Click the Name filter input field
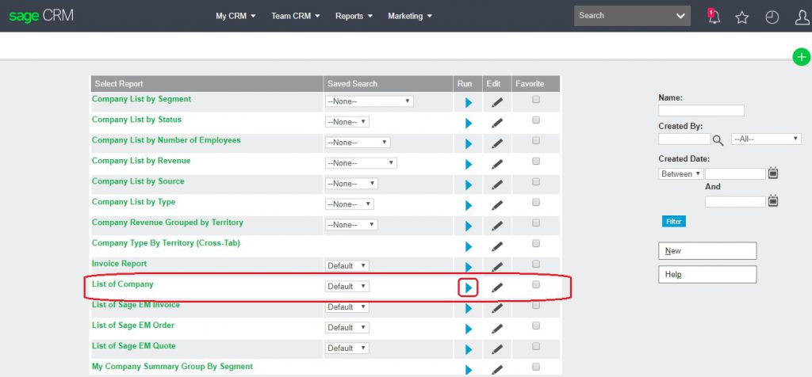This screenshot has width=812, height=377. point(701,111)
